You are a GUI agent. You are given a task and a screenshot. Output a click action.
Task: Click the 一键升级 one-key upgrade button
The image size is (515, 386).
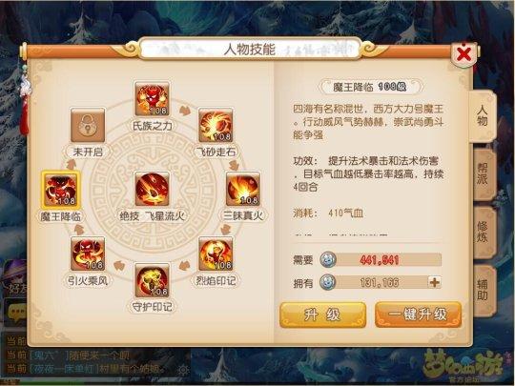click(x=418, y=315)
